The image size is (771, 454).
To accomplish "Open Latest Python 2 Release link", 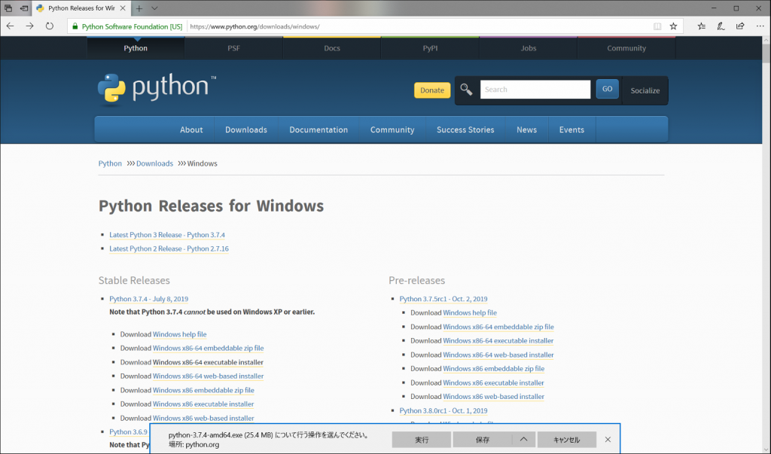I will tap(169, 248).
